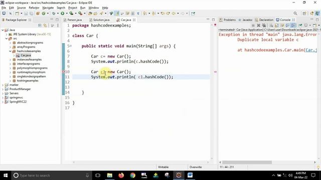Open the Problems view tab
This screenshot has width=321, height=180.
(227, 20)
